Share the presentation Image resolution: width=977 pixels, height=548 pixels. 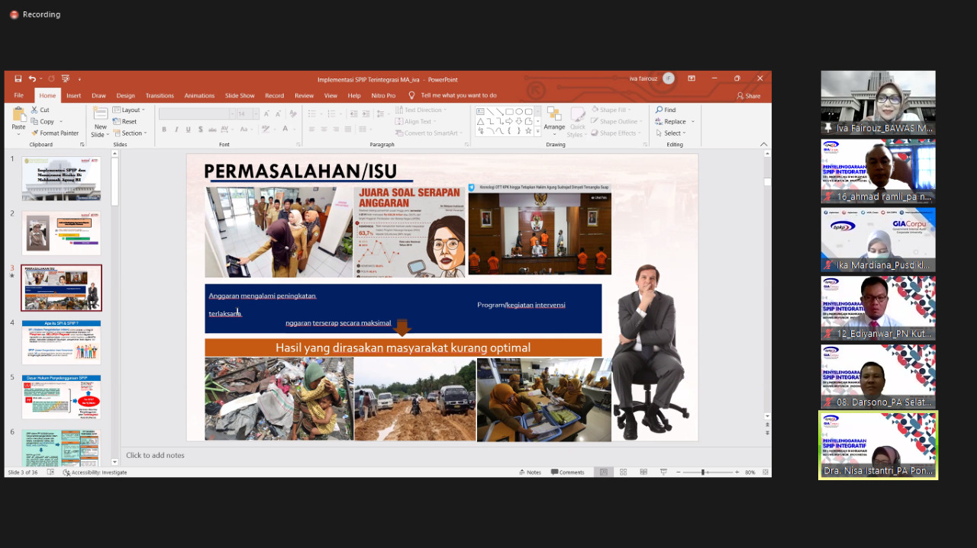coord(749,95)
